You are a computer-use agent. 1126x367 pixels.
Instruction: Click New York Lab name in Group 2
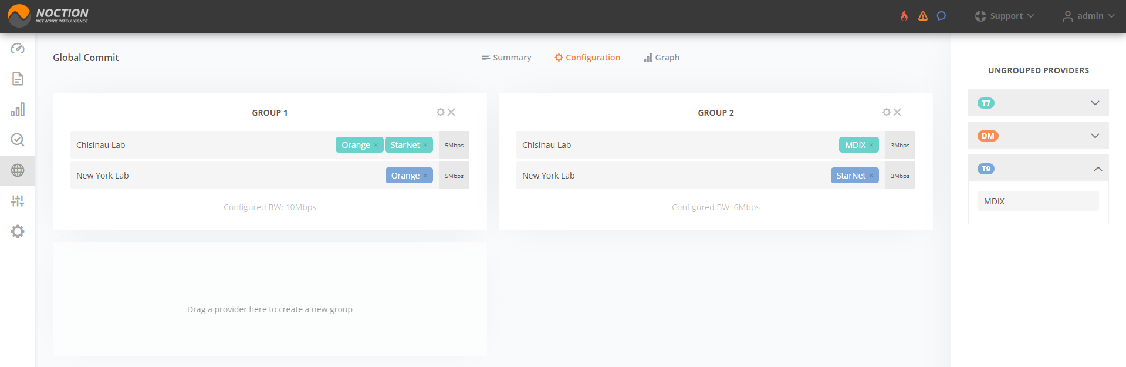(x=548, y=176)
